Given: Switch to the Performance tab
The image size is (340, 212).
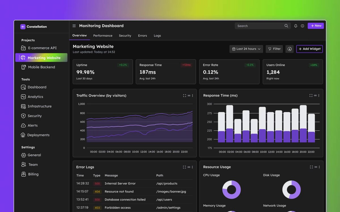Looking at the screenshot, I should (x=103, y=36).
